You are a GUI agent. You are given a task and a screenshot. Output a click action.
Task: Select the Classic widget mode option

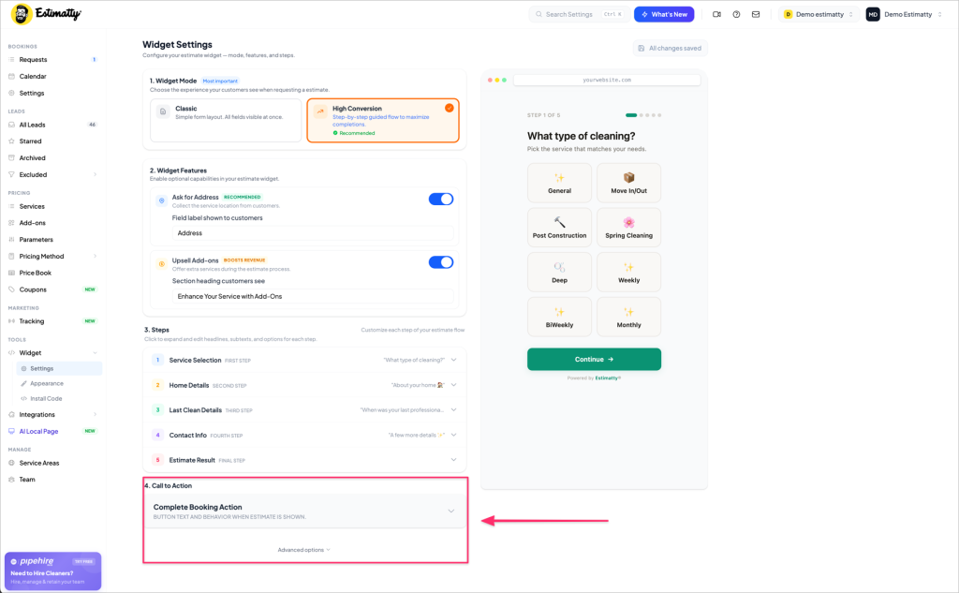226,121
